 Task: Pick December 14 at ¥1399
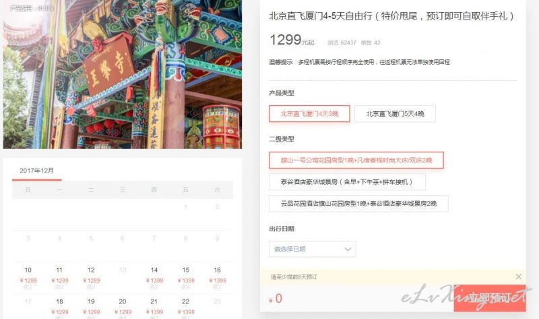(154, 278)
